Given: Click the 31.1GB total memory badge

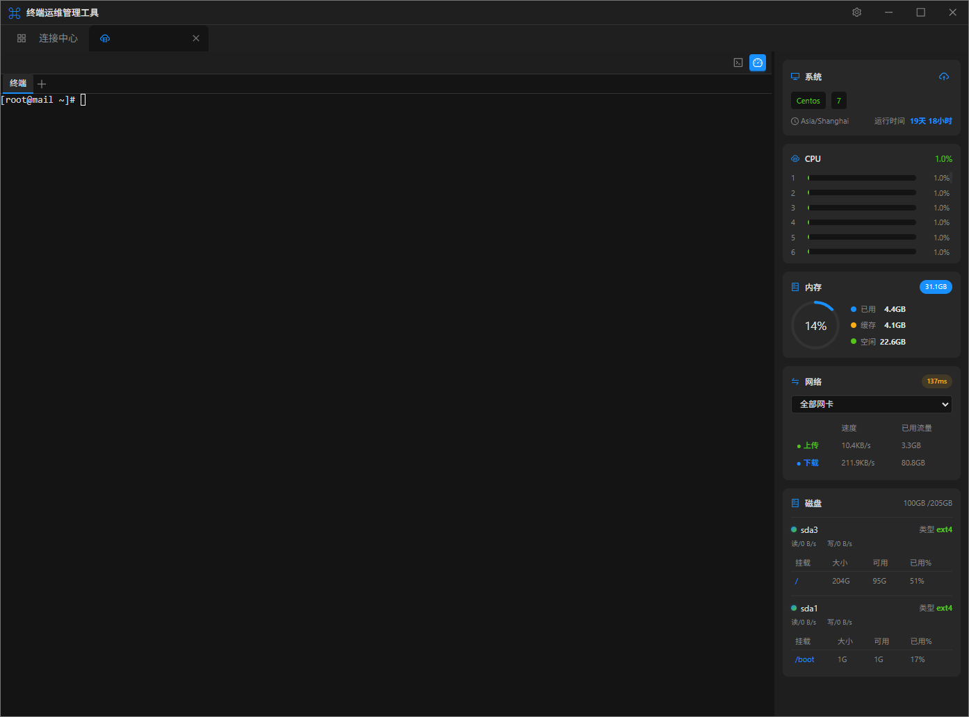Looking at the screenshot, I should (936, 287).
